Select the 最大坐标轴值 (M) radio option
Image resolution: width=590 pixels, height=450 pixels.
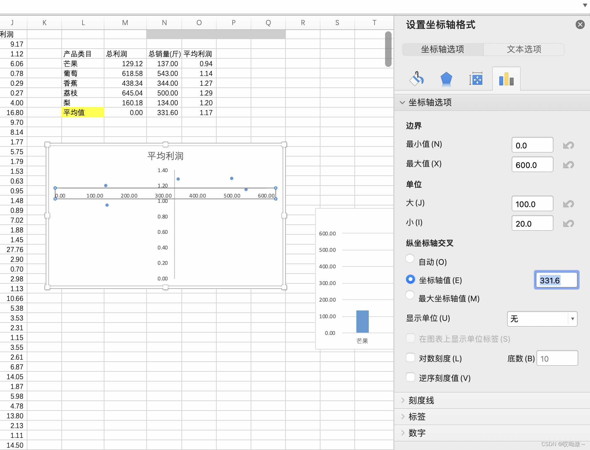(x=410, y=295)
